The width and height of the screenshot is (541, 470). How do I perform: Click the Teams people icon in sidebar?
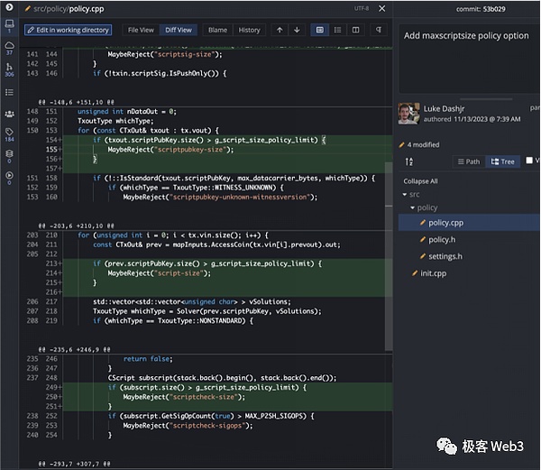(x=9, y=113)
